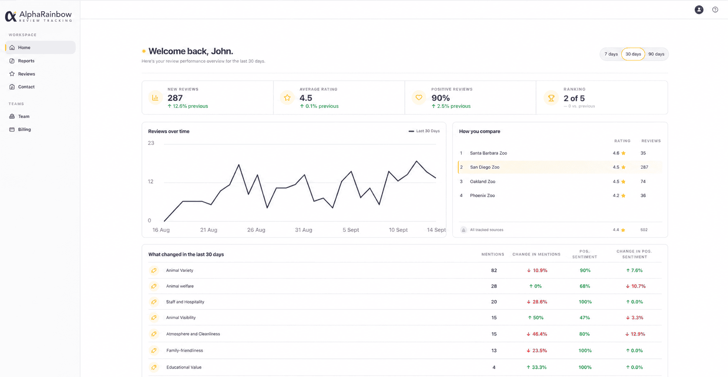
Task: Click the Contact icon in the sidebar
Action: 12,87
